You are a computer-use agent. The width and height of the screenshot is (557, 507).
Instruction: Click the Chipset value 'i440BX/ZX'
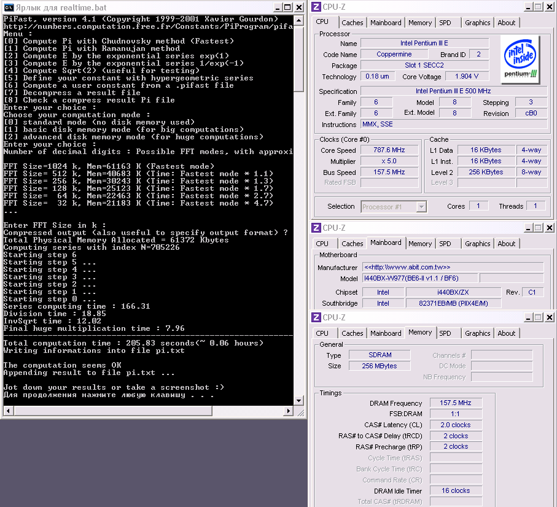pos(453,293)
